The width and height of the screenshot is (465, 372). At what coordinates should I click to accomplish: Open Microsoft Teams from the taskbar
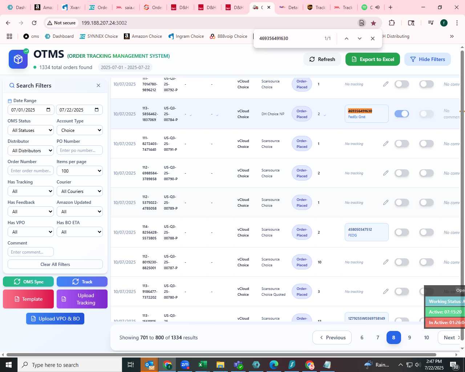click(x=238, y=365)
